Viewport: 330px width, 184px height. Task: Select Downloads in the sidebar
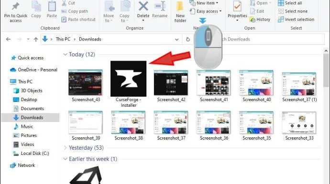click(x=30, y=117)
